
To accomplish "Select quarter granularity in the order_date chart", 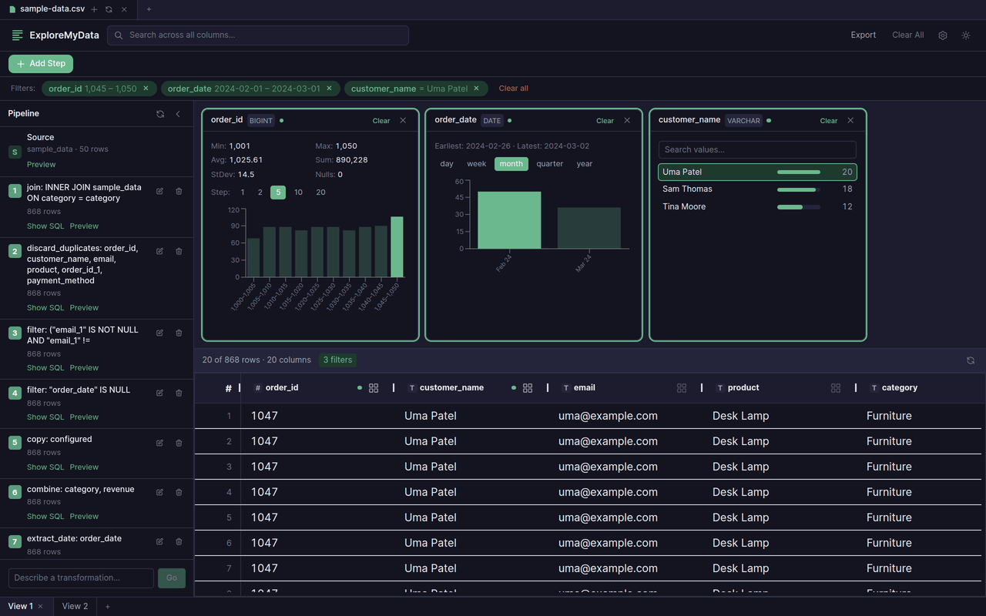I will [550, 163].
